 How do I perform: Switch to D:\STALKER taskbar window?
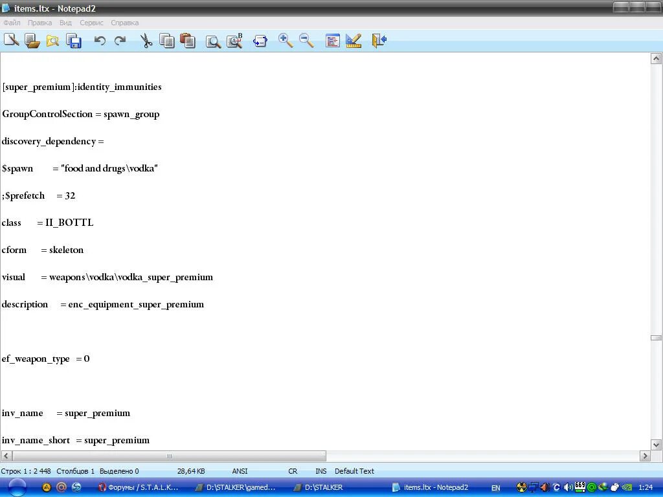coord(319,487)
